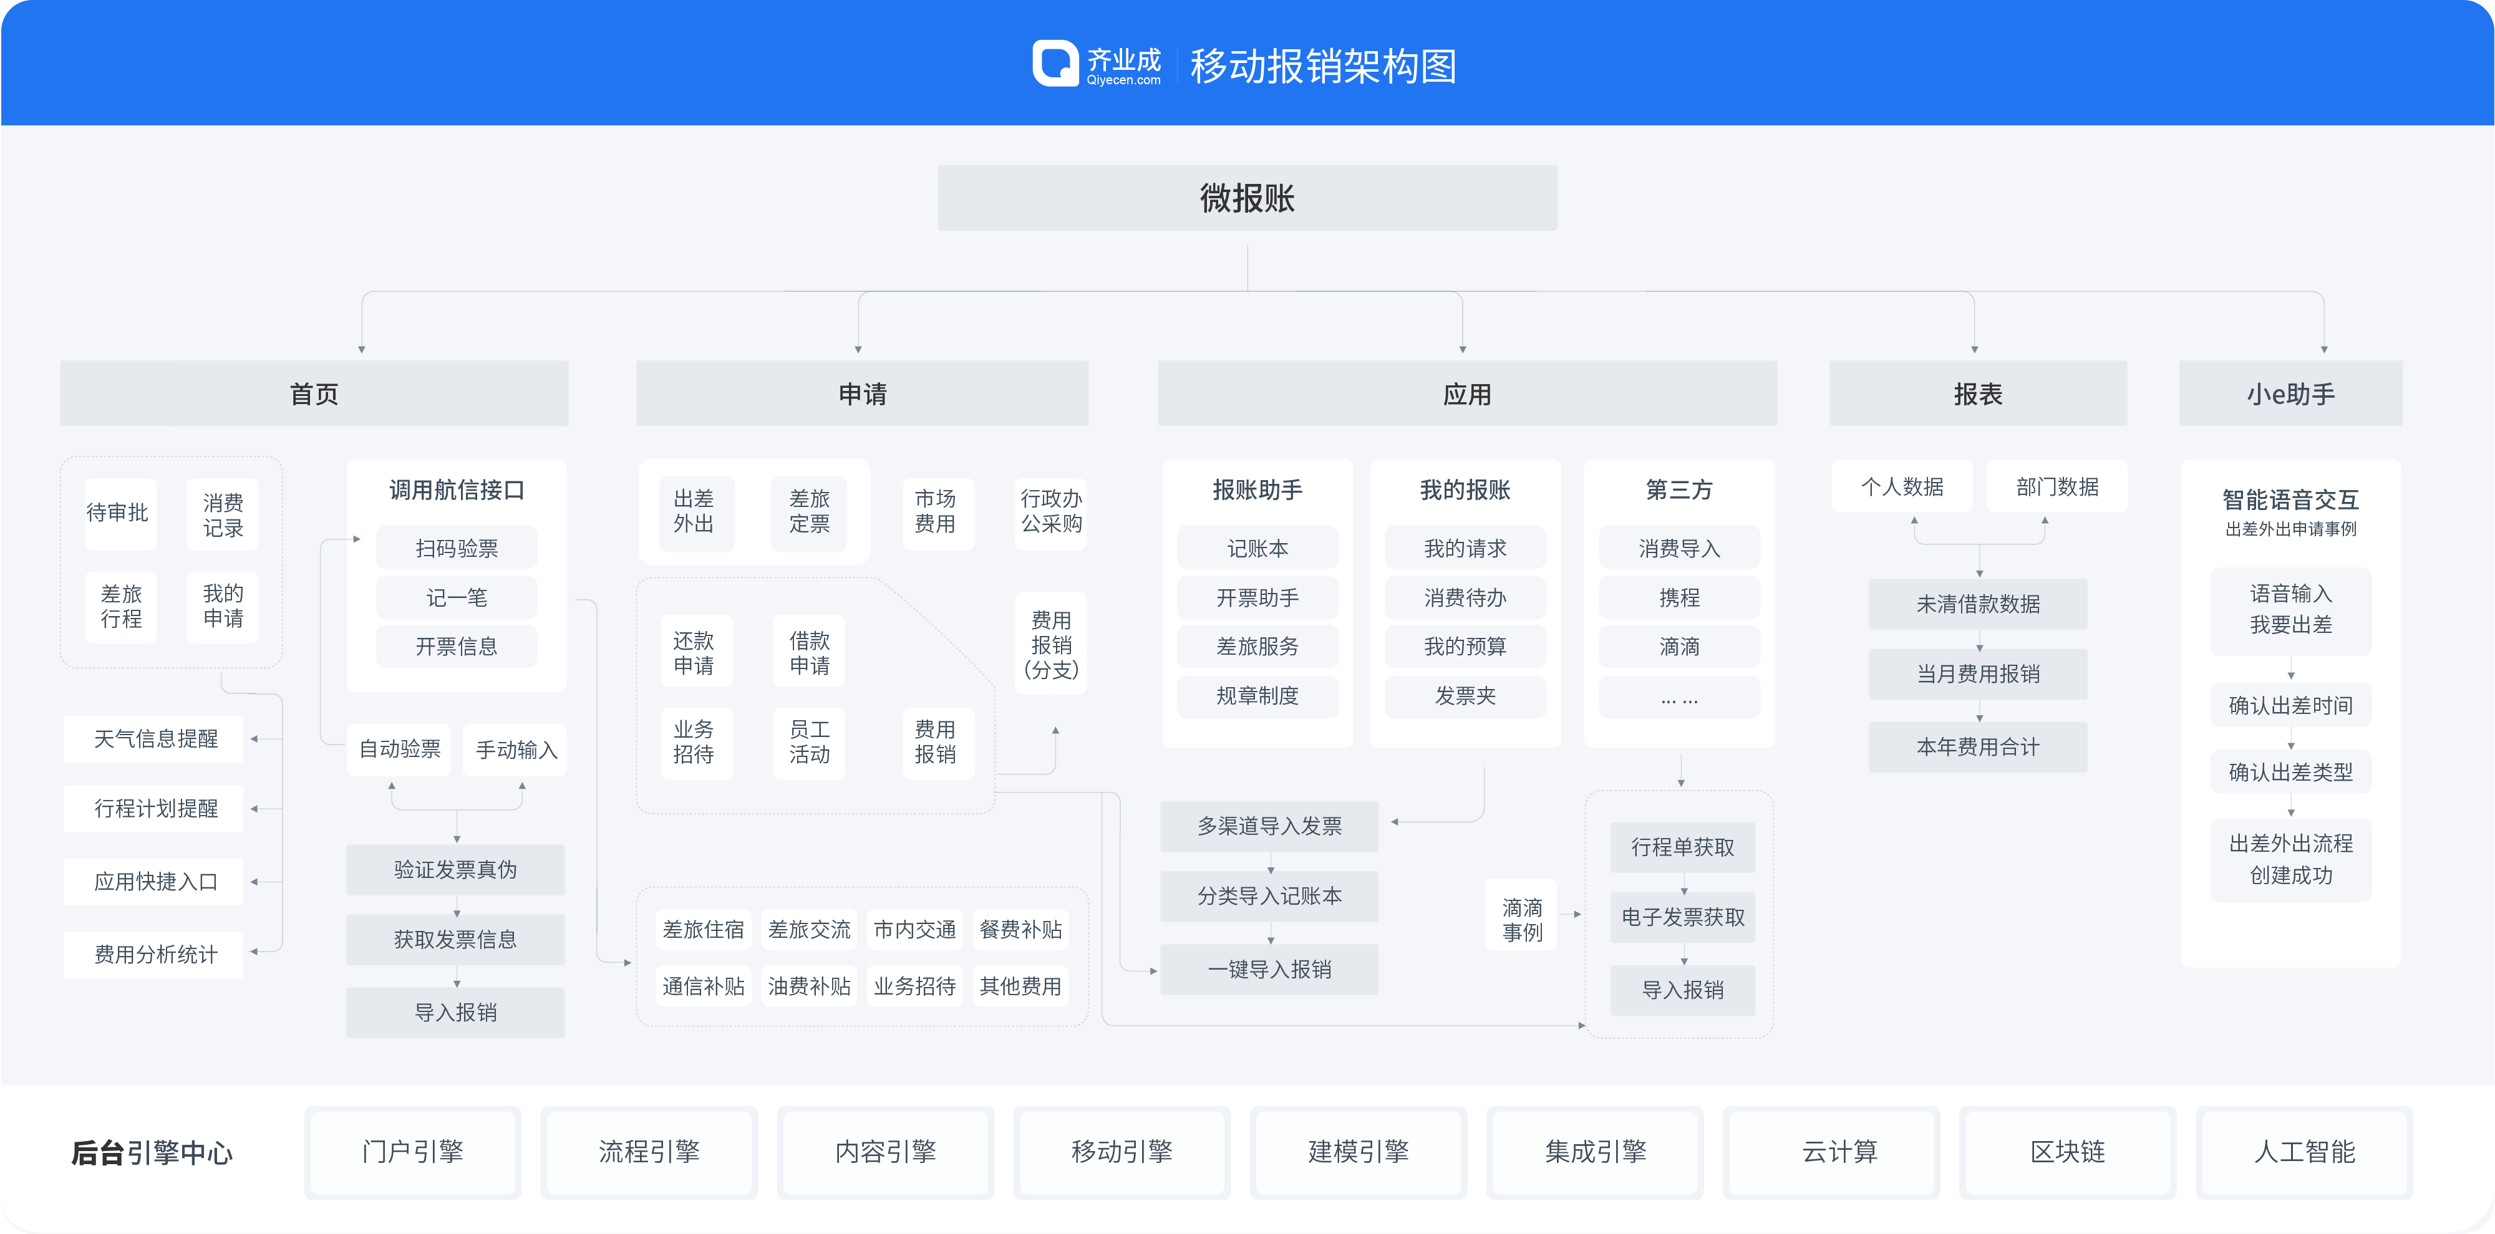Open 消费记录 on the homepage
The image size is (2495, 1234).
point(222,513)
